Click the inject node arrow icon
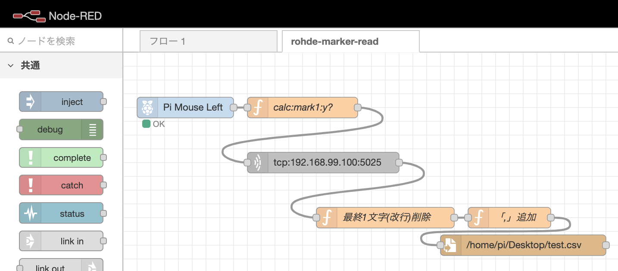This screenshot has height=271, width=618. pyautogui.click(x=30, y=102)
